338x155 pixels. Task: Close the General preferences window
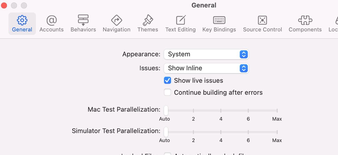tap(4, 5)
